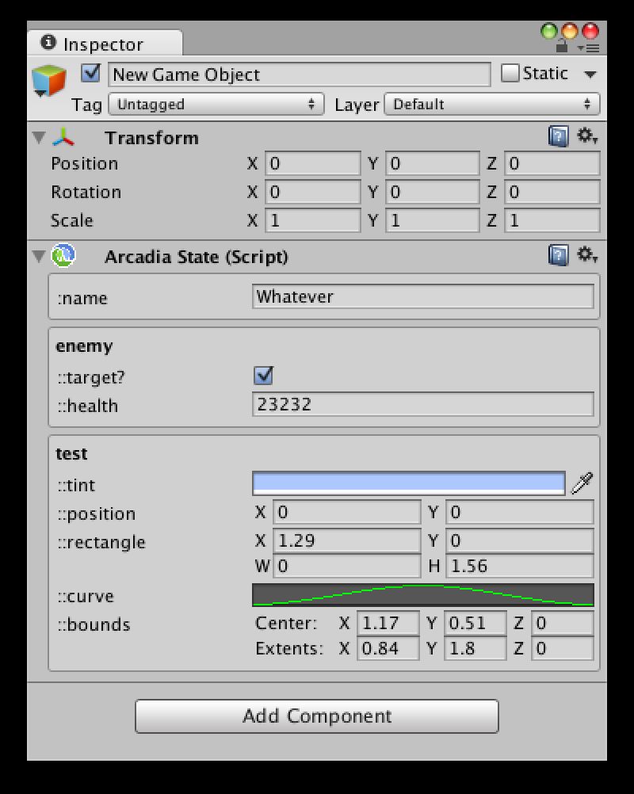Disable the game object active checkbox
The height and width of the screenshot is (794, 634).
pos(90,74)
